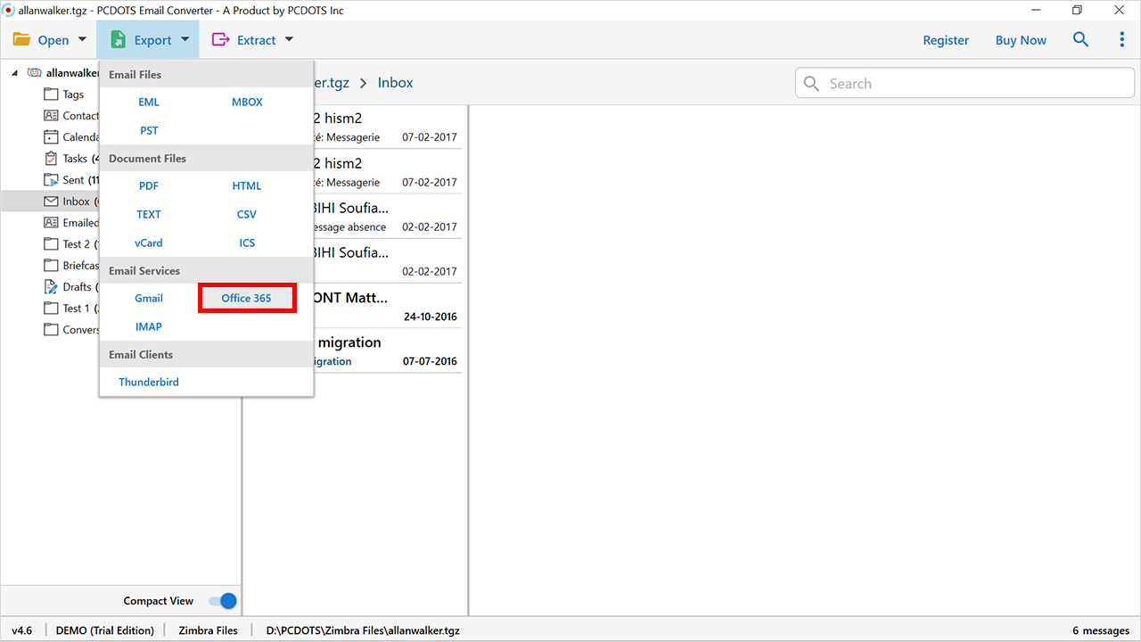Choose EML export format
Screen dimensions: 1141x642
pyautogui.click(x=149, y=102)
